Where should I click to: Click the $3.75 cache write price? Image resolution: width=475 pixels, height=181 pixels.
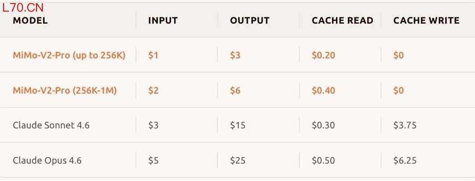(x=405, y=125)
